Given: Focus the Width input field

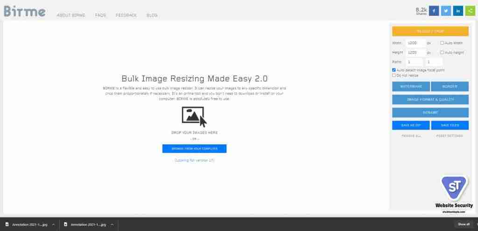Looking at the screenshot, I should [416, 43].
